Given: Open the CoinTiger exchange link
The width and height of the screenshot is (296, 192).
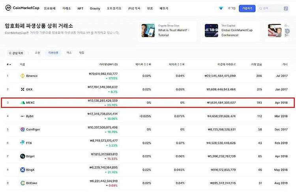Looking at the screenshot, I should pyautogui.click(x=33, y=130).
